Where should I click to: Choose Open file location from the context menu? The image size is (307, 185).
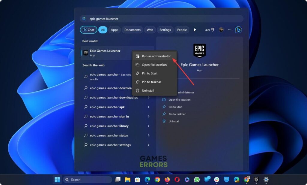point(154,65)
